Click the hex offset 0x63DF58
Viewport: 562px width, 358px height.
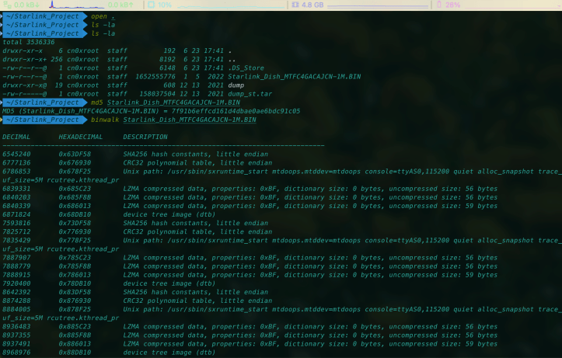75,155
